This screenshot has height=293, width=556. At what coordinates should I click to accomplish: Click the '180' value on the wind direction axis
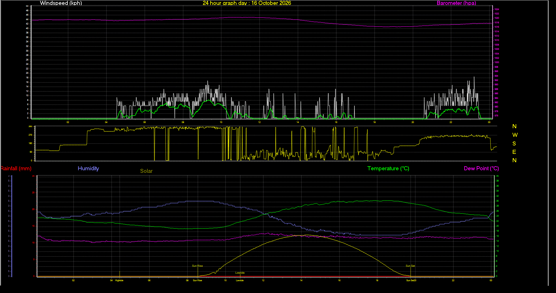coord(30,143)
